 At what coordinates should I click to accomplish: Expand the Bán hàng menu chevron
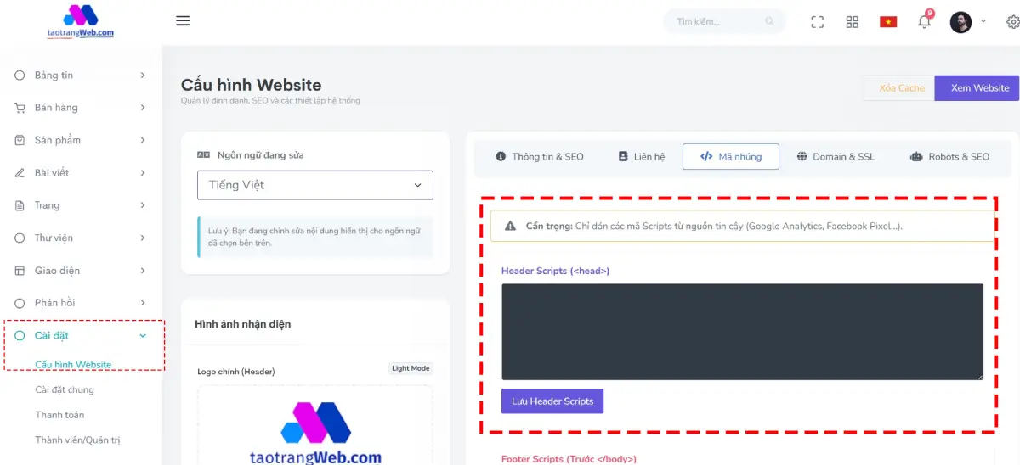143,108
